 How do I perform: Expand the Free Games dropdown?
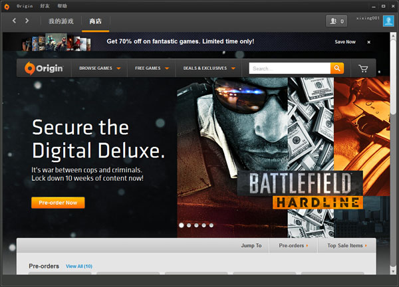[152, 68]
